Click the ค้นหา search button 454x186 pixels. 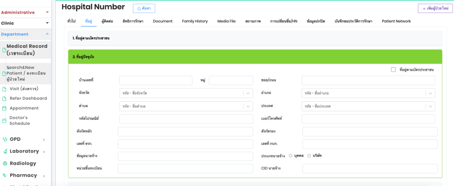coord(144,8)
